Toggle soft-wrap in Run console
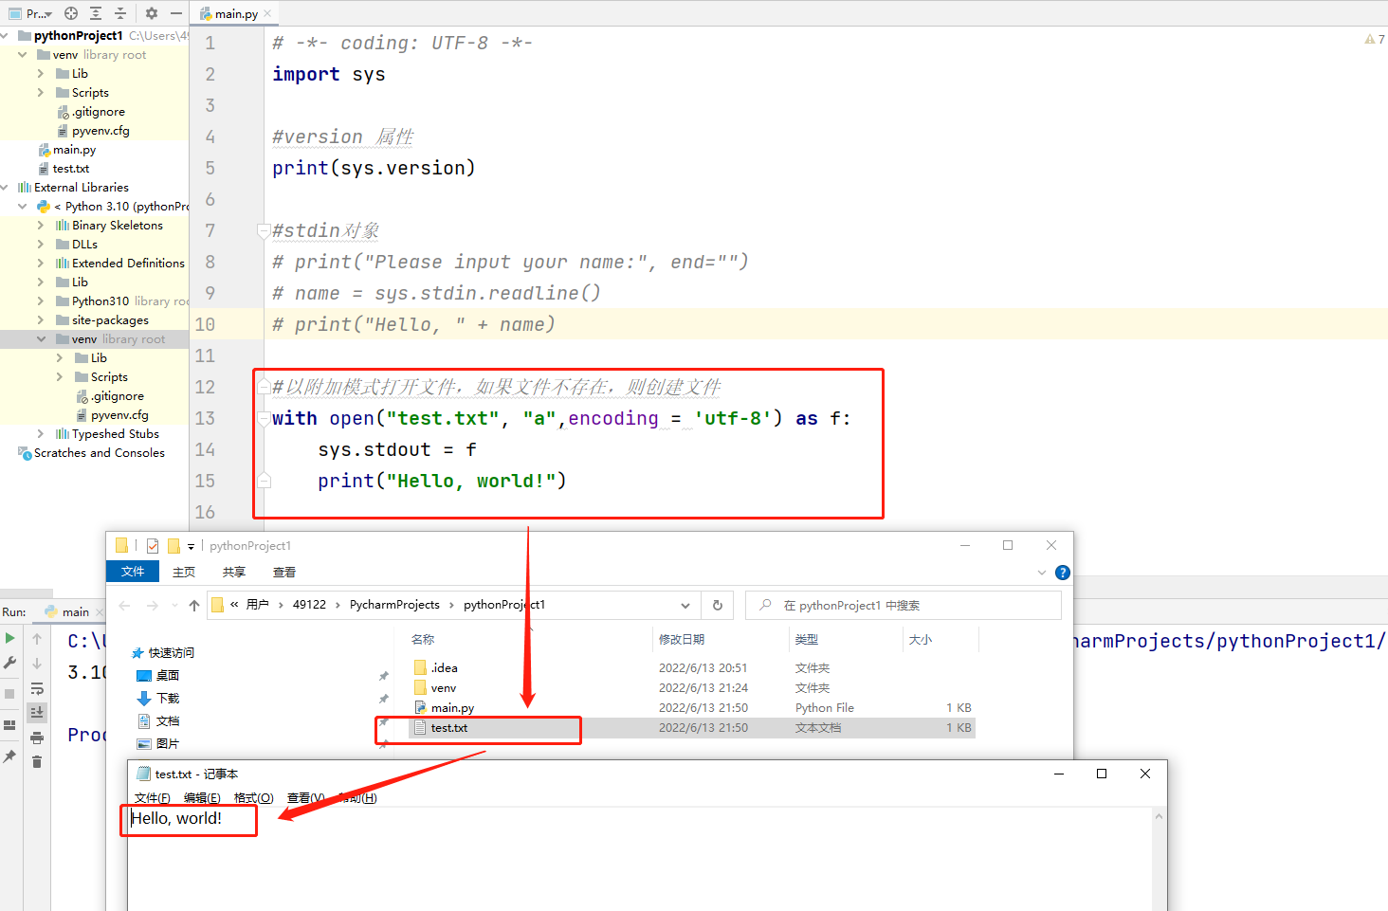This screenshot has width=1388, height=911. click(37, 688)
